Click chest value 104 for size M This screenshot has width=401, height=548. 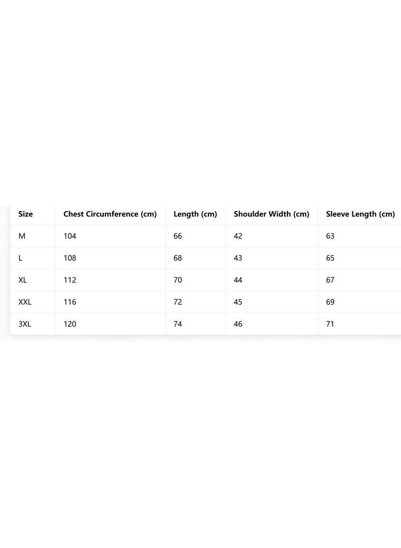coord(70,236)
